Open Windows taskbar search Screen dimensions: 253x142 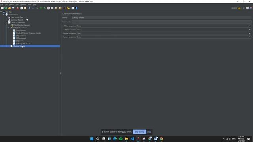click(98, 139)
